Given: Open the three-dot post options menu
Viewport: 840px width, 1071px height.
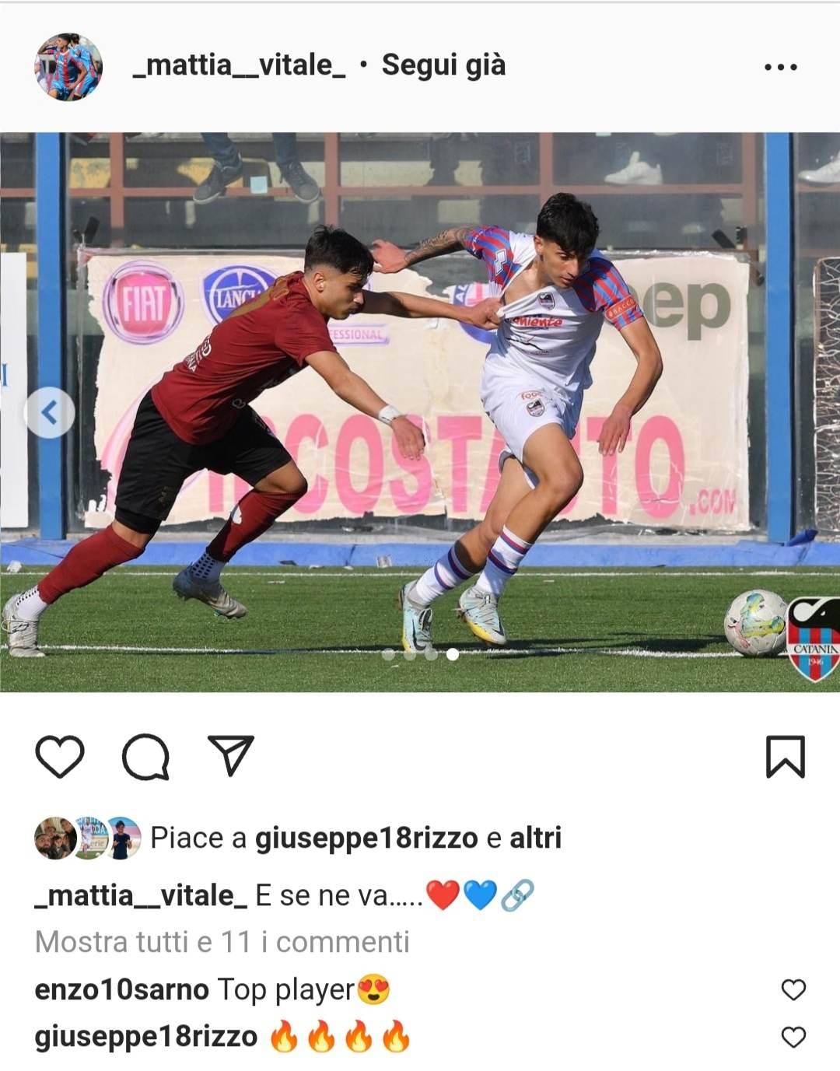Looking at the screenshot, I should (781, 67).
